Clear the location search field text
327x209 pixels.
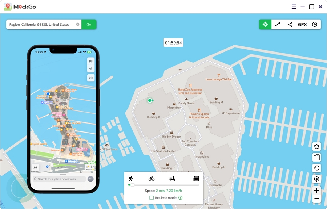pos(78,24)
